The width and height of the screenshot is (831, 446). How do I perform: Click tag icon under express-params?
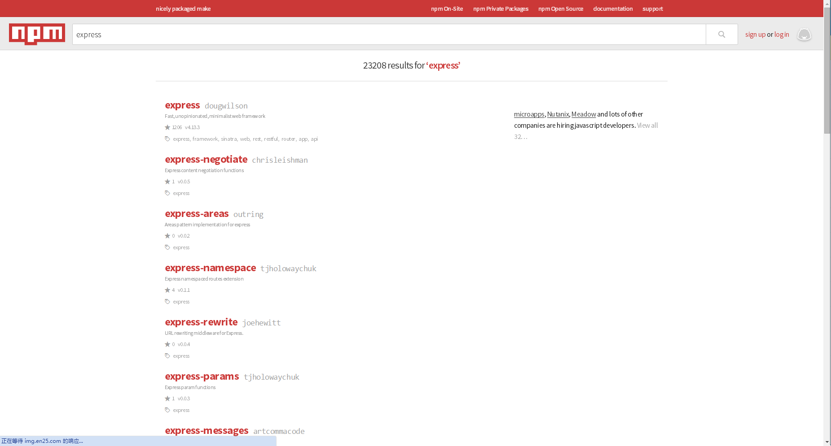[167, 410]
